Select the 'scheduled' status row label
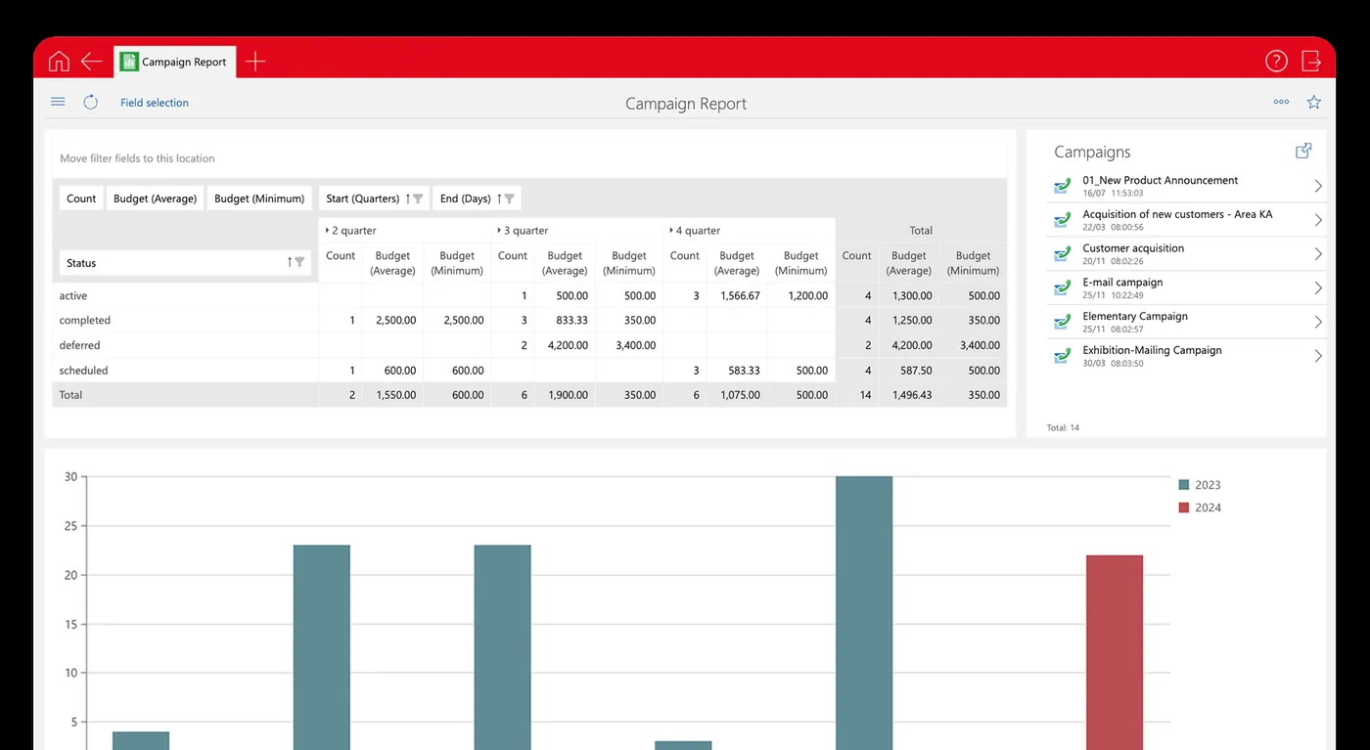1370x750 pixels. point(84,371)
